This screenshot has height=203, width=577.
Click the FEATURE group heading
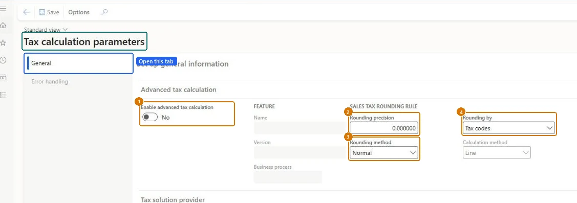pyautogui.click(x=264, y=106)
